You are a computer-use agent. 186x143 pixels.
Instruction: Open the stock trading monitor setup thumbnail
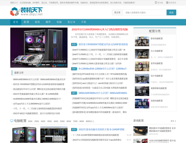coord(54,135)
